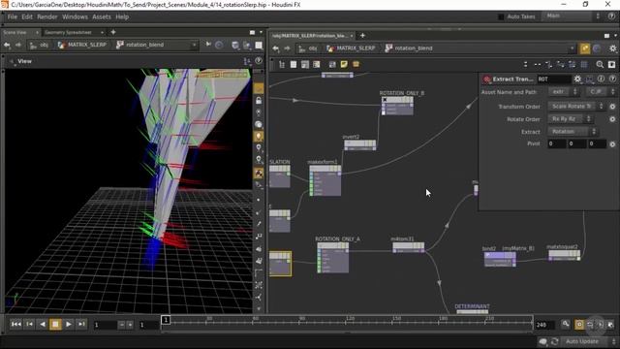
Task: Switch to the Geometry Spreadsheet tab
Action: click(x=68, y=32)
